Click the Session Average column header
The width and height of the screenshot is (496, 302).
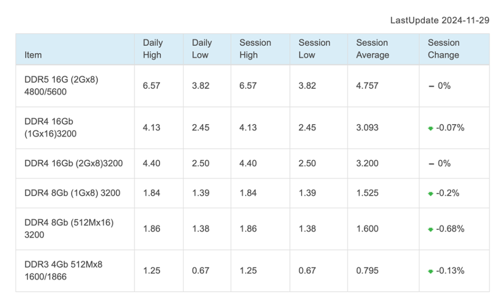372,49
